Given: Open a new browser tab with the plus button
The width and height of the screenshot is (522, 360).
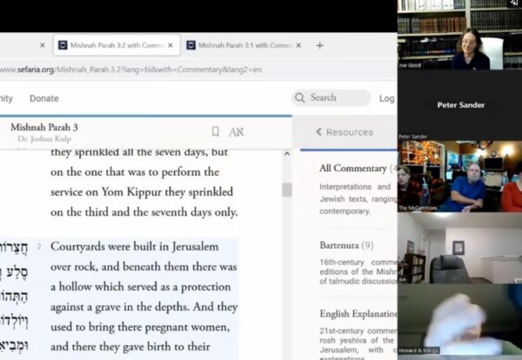Looking at the screenshot, I should (x=319, y=45).
